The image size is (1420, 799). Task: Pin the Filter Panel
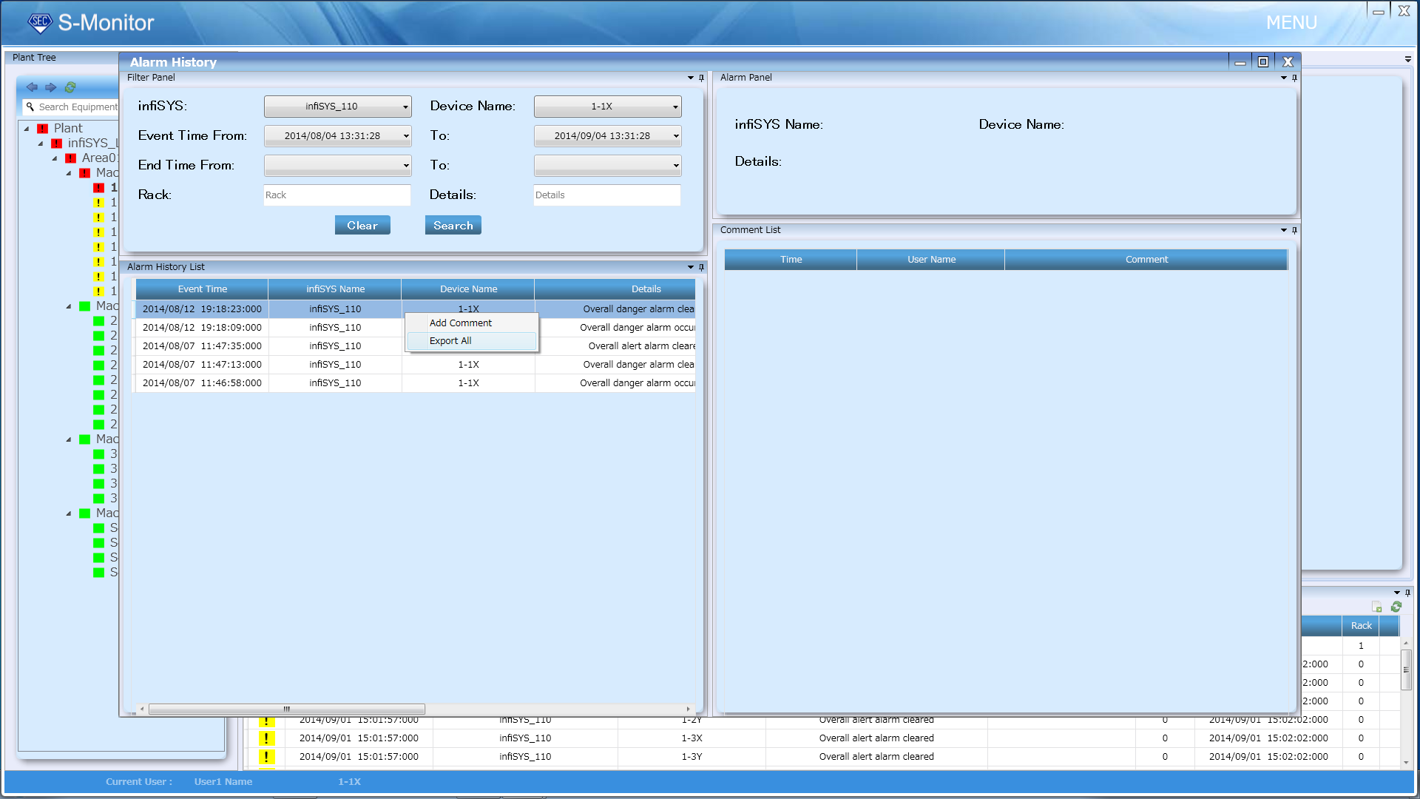(x=701, y=78)
